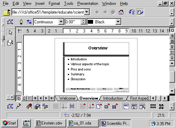The height and width of the screenshot is (128, 176).
Task: Click Slide View mode button
Action: coord(19,98)
